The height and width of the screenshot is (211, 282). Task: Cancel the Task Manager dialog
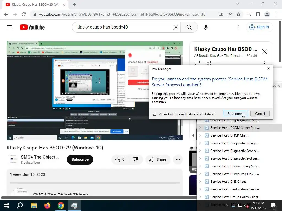click(260, 113)
